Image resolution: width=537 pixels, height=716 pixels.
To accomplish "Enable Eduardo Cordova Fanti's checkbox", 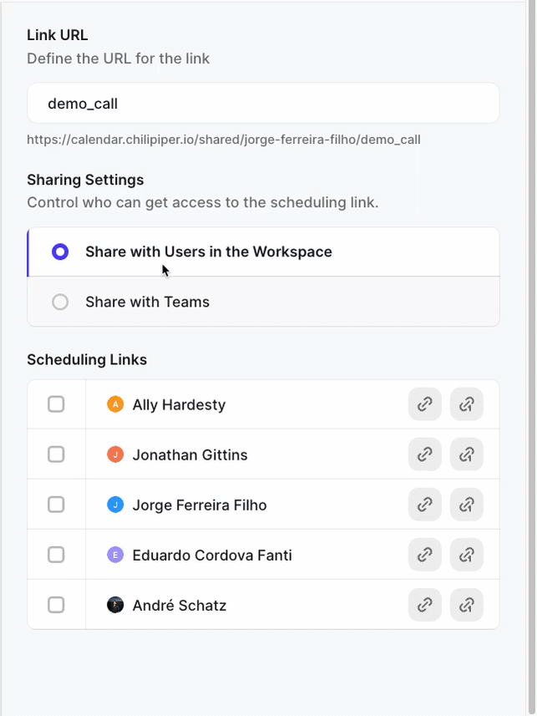I will pos(56,555).
